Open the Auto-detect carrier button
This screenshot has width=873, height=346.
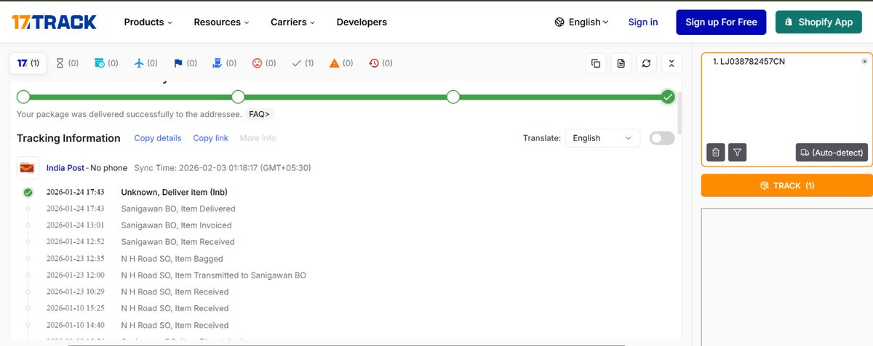tap(832, 152)
